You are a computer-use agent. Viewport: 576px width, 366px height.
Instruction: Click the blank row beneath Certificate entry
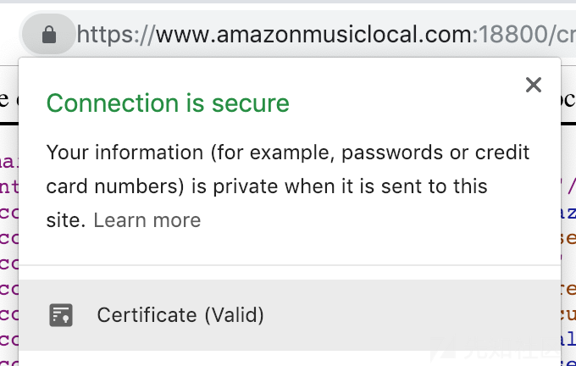pyautogui.click(x=290, y=358)
